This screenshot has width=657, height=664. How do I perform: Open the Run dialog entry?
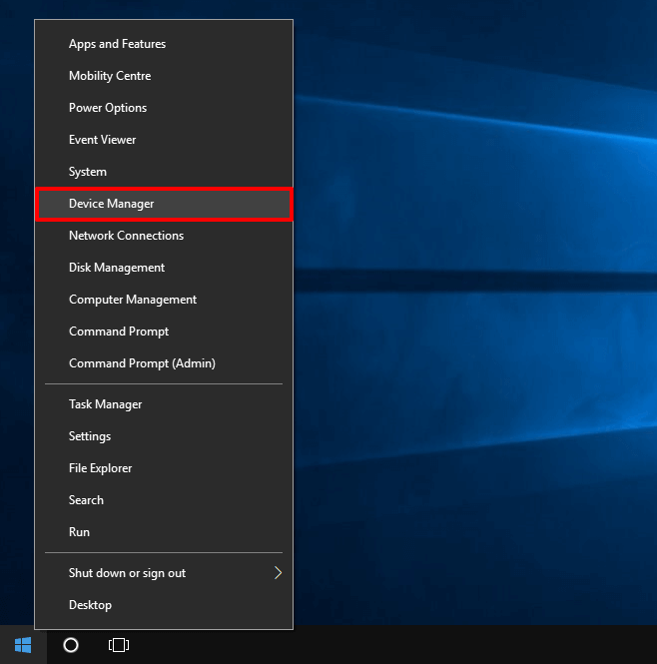[x=164, y=532]
